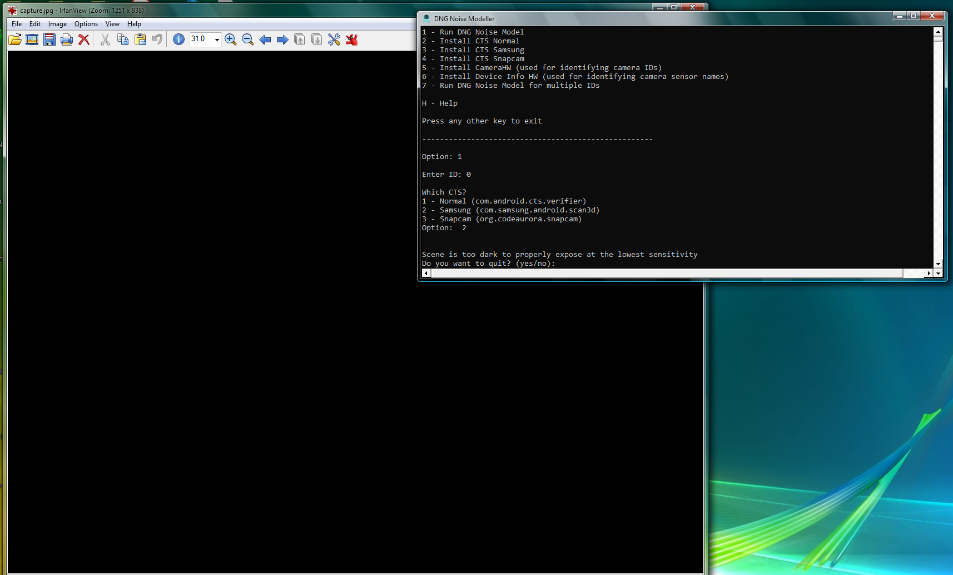The width and height of the screenshot is (953, 575).
Task: Click the zoom value field showing 31.0
Action: pyautogui.click(x=201, y=39)
